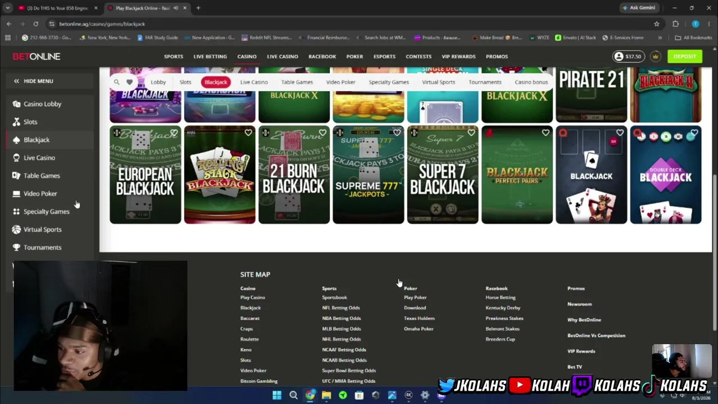
Task: Click the Why BetOnline link
Action: pos(584,320)
